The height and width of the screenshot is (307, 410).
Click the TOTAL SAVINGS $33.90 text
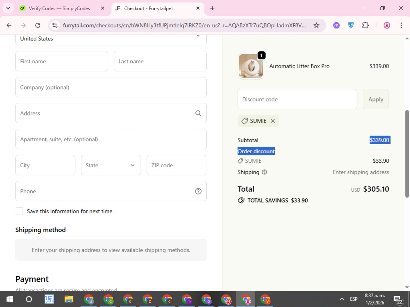277,201
